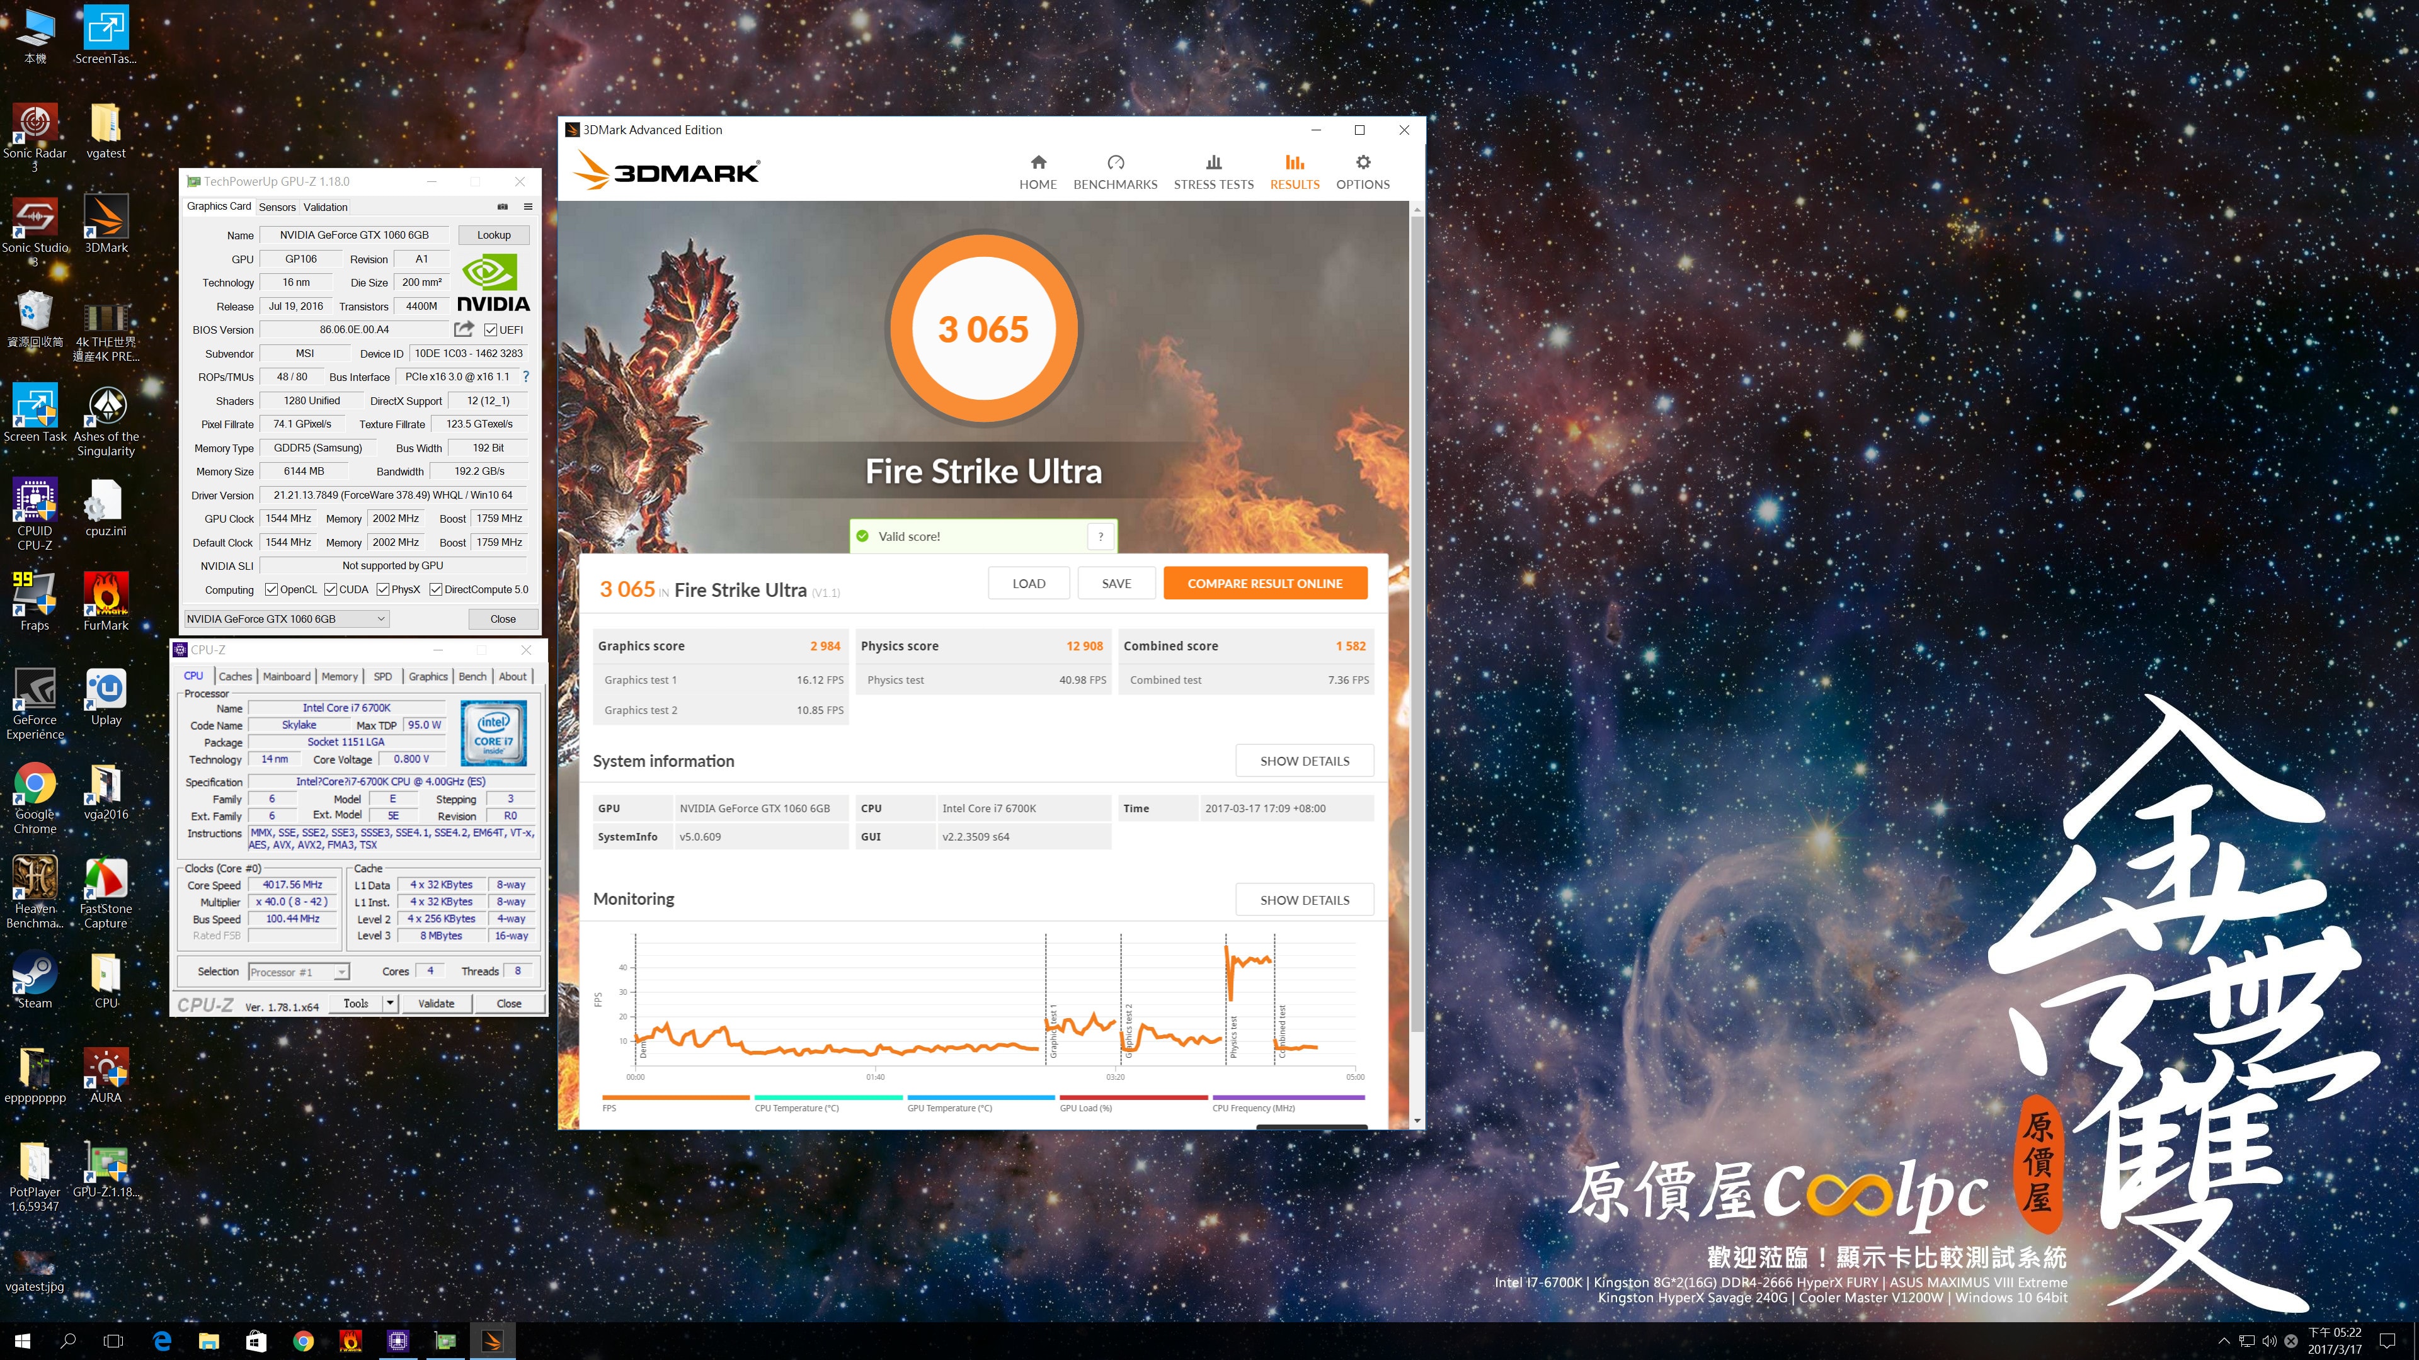Open OPTIONS gear in 3DMark
Viewport: 2419px width, 1360px height.
(x=1363, y=173)
